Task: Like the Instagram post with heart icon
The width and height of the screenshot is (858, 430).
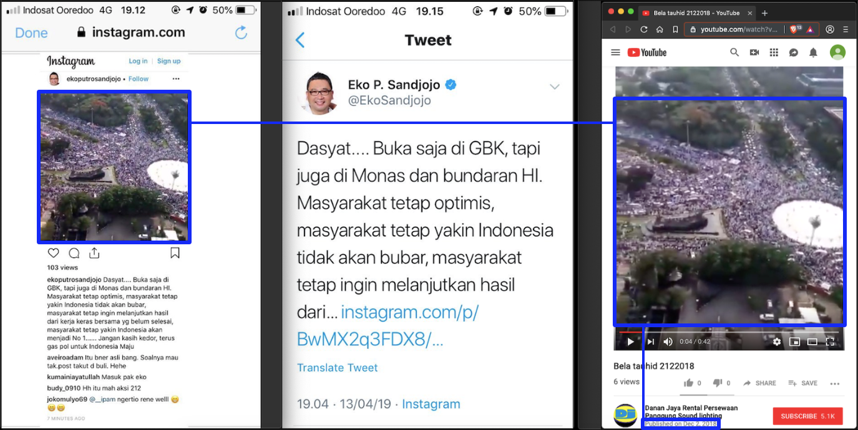Action: 54,253
